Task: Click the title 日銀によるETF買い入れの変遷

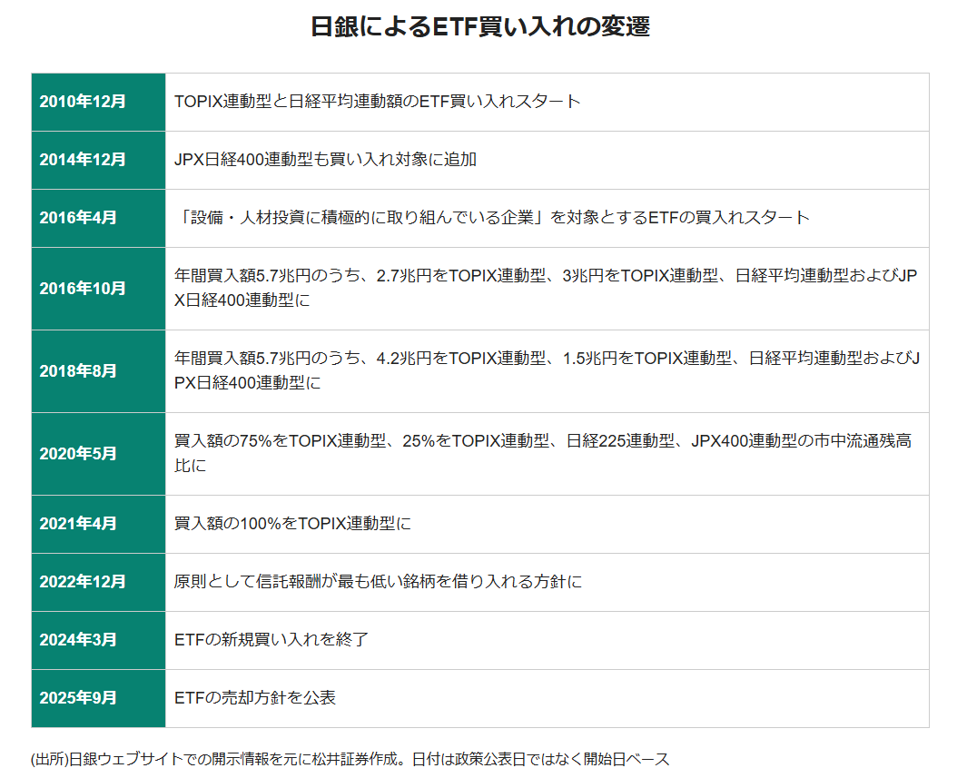Action: (479, 26)
